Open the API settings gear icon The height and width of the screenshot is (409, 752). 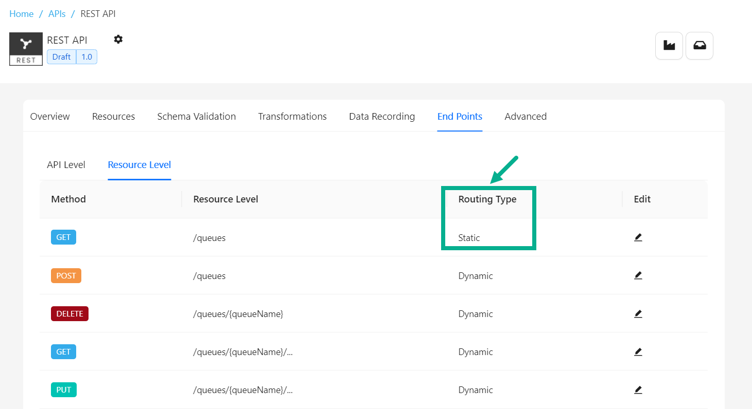point(118,39)
